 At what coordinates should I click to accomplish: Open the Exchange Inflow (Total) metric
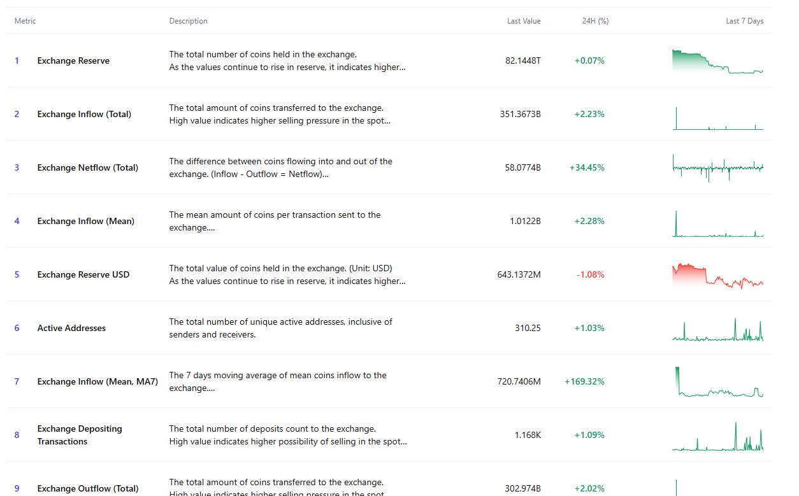tap(84, 115)
